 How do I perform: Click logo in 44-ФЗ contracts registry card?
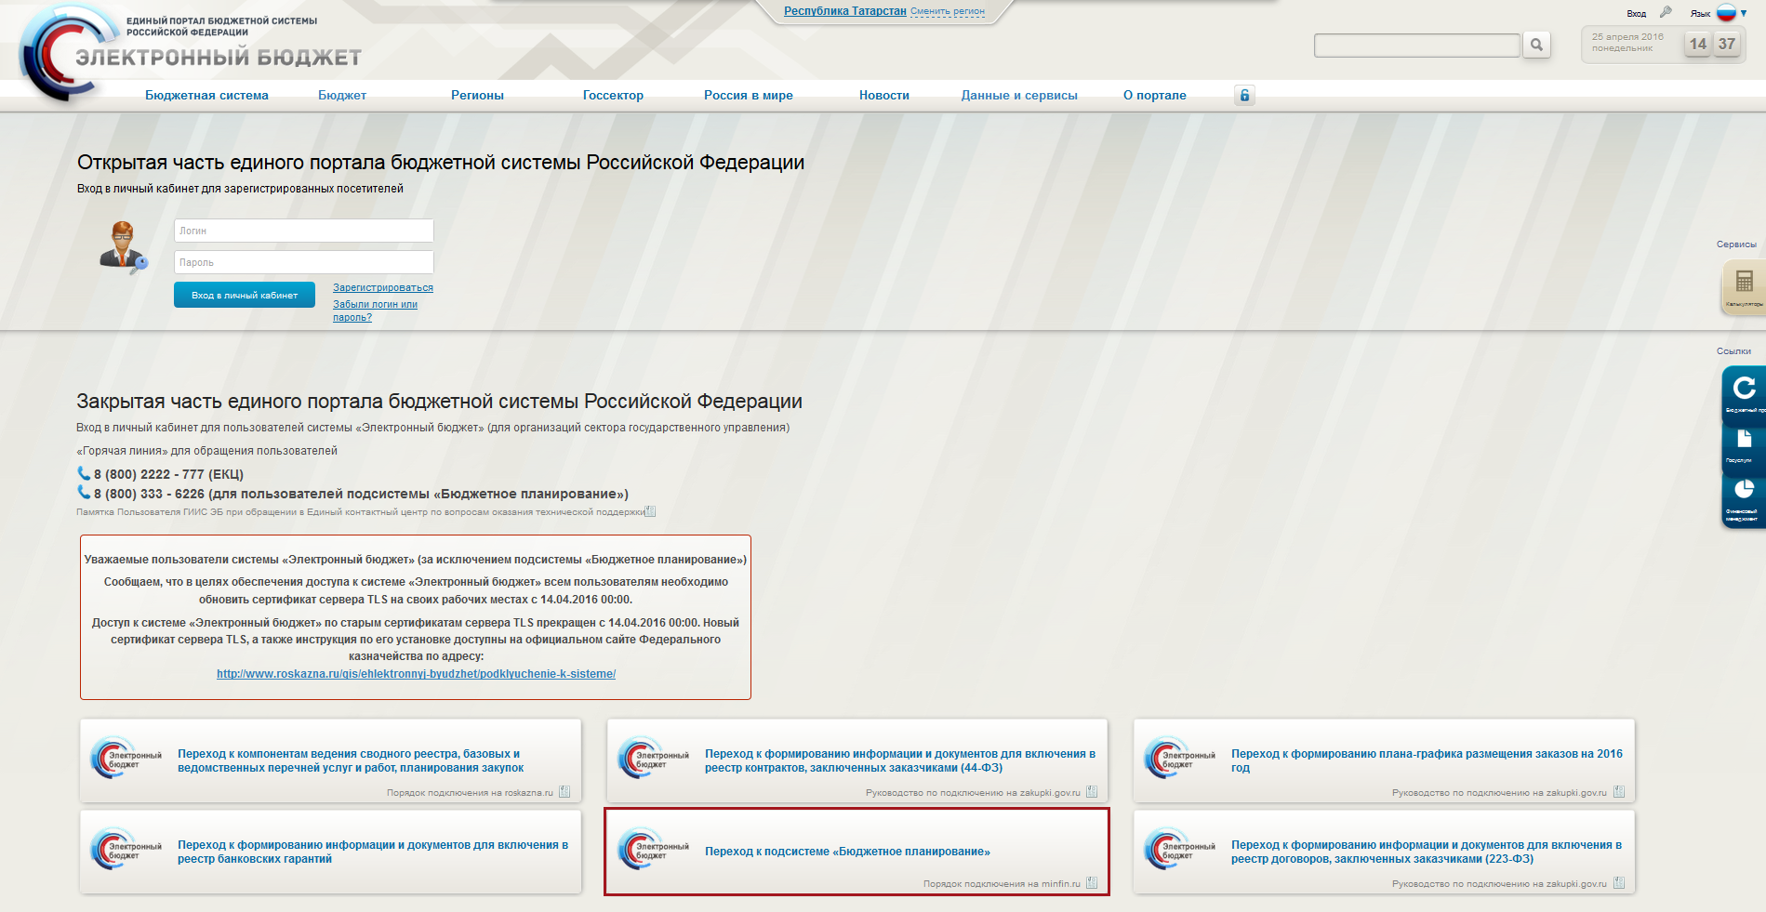654,758
